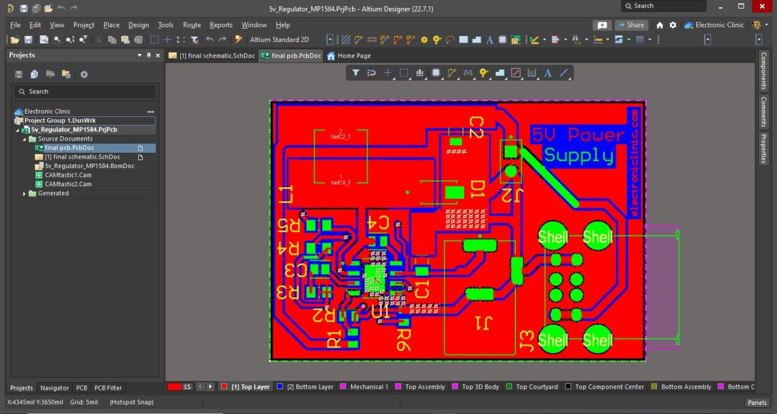Select CAMtastic1.Cam in project tree
The image size is (777, 414).
click(x=68, y=175)
